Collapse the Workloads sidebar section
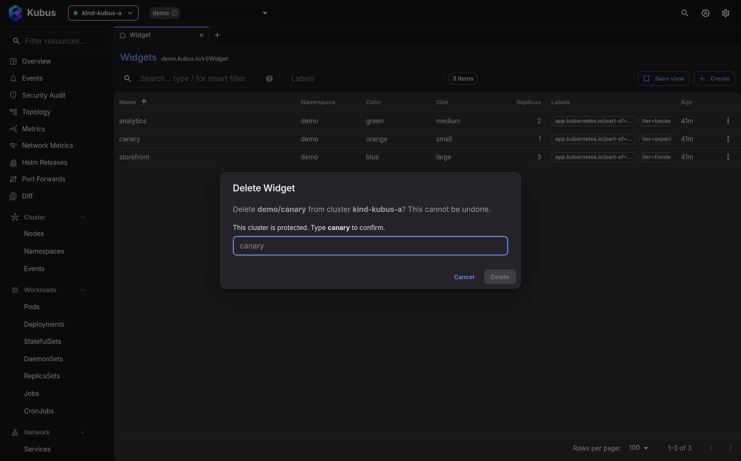Screen dimensions: 741x461 click(x=83, y=290)
